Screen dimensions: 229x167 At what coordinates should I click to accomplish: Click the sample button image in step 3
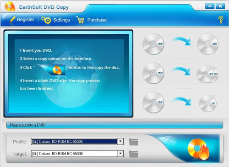coord(51,70)
